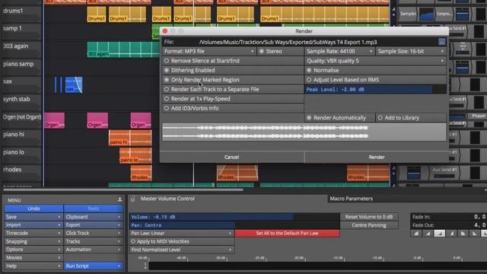The height and width of the screenshot is (274, 487).
Task: Enable Render at 1x Play-Speed
Action: 233,99
